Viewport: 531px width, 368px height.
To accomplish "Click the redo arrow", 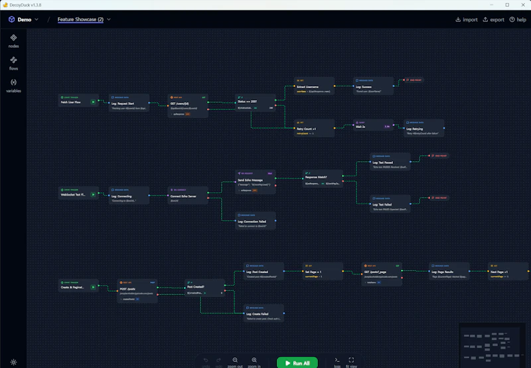I will 219,361.
